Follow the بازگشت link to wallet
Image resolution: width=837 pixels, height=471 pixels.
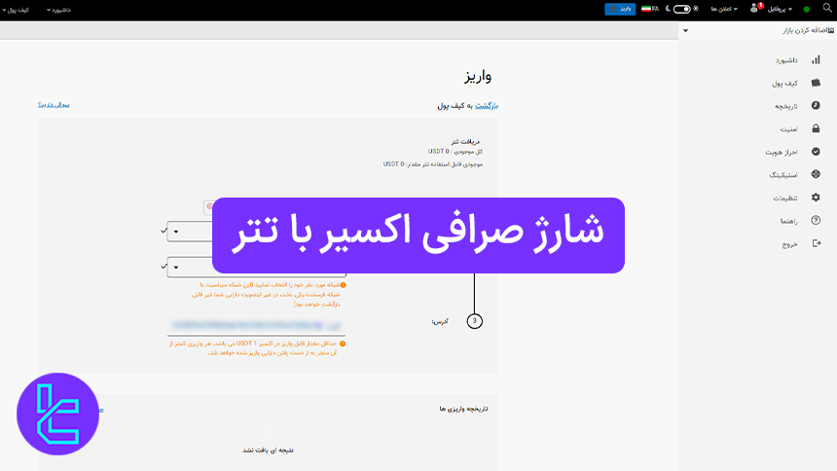pyautogui.click(x=487, y=106)
